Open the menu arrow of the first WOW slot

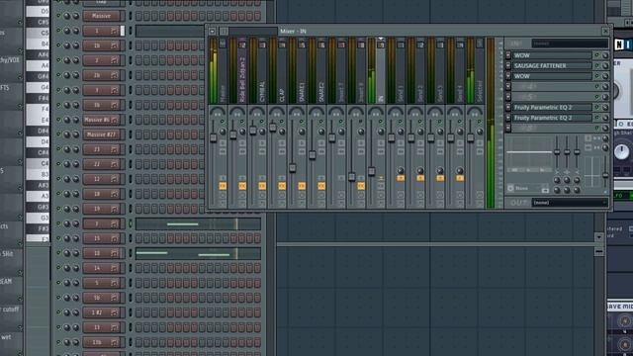click(x=508, y=55)
